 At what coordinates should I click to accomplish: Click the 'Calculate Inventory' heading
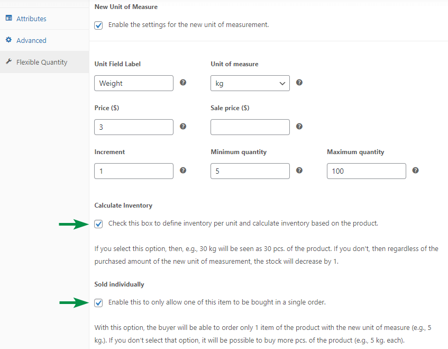(x=123, y=205)
